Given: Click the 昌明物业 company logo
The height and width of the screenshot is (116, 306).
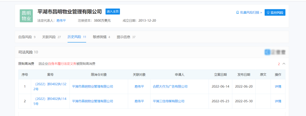Looking at the screenshot, I should (x=26, y=16).
